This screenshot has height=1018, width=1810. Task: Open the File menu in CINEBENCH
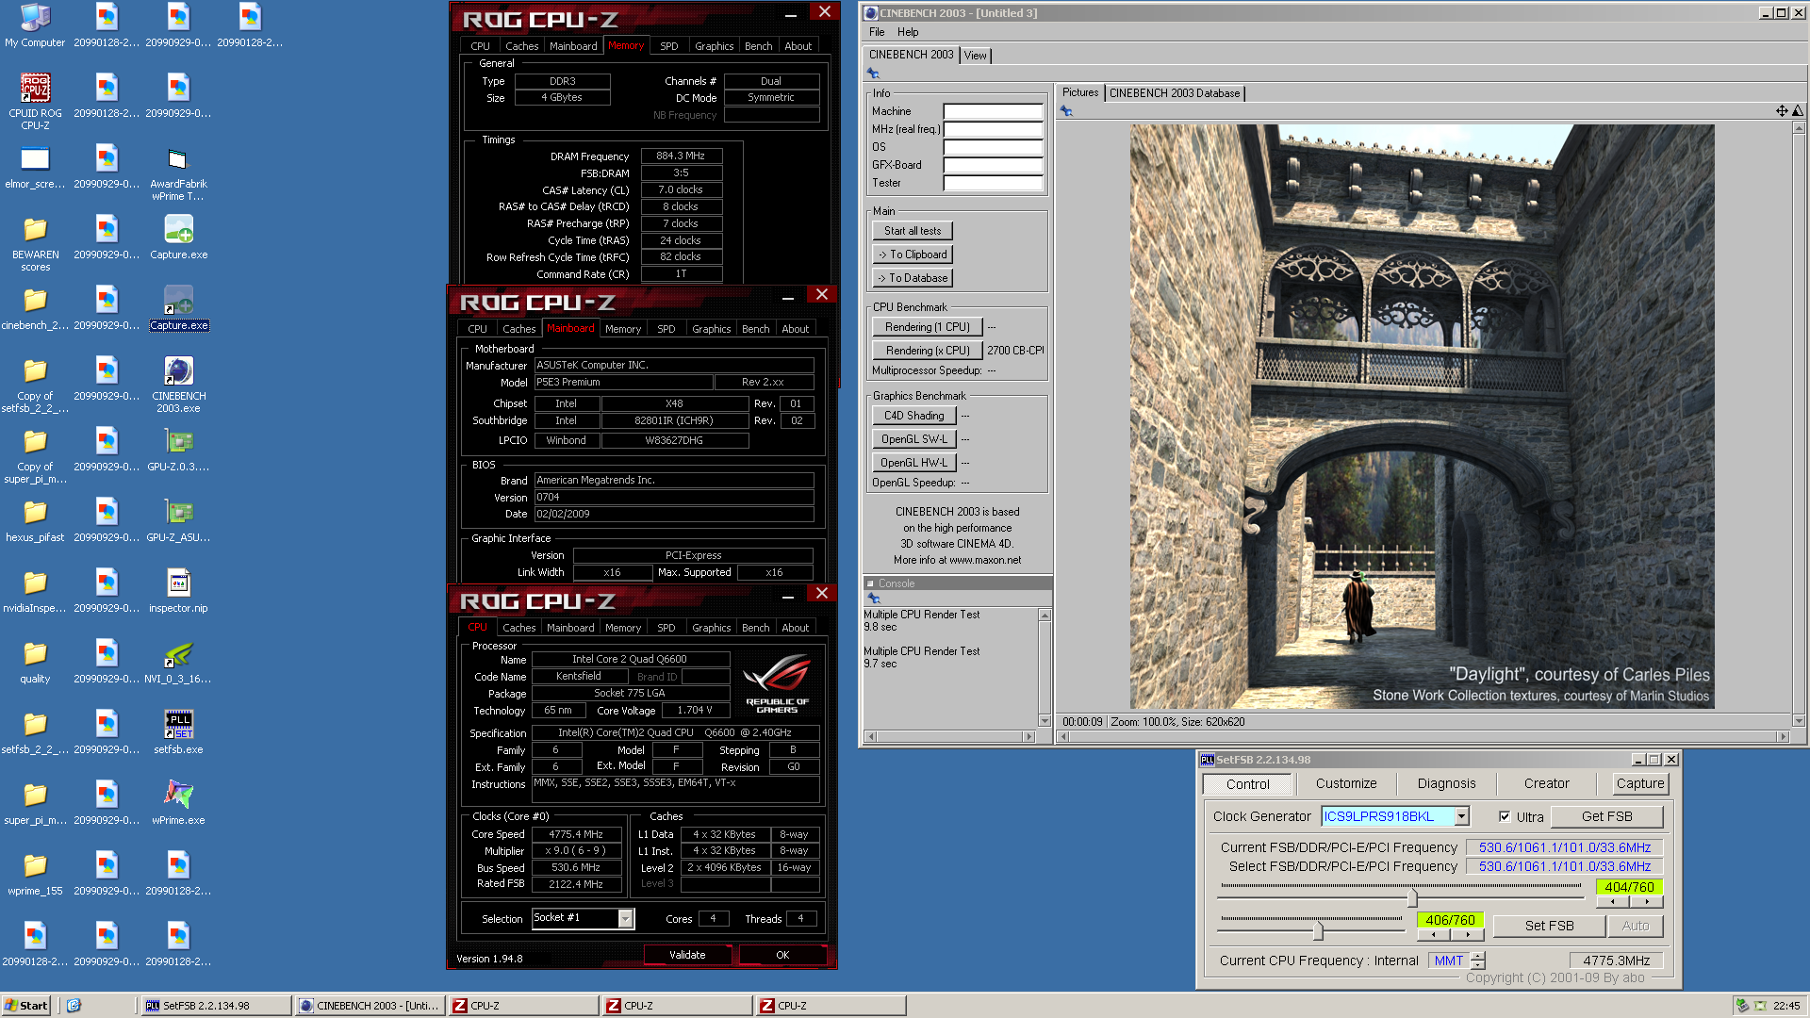[877, 32]
